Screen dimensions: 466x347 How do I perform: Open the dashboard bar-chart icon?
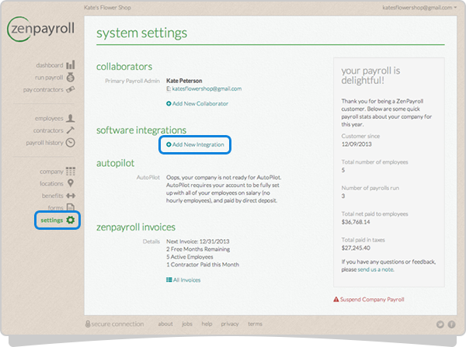[x=71, y=64]
